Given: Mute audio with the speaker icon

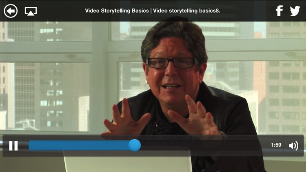Looking at the screenshot, I should pos(293,146).
